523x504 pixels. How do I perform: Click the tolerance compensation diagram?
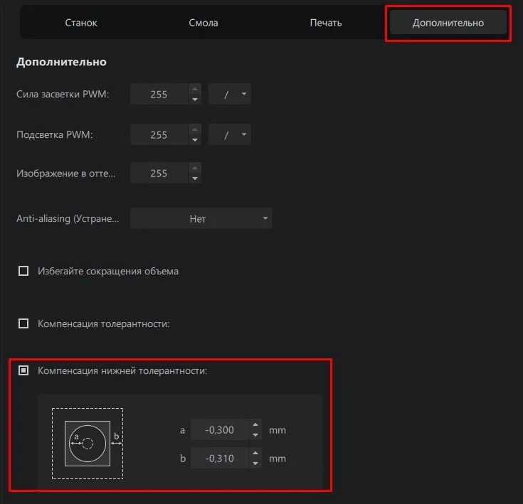pyautogui.click(x=88, y=444)
